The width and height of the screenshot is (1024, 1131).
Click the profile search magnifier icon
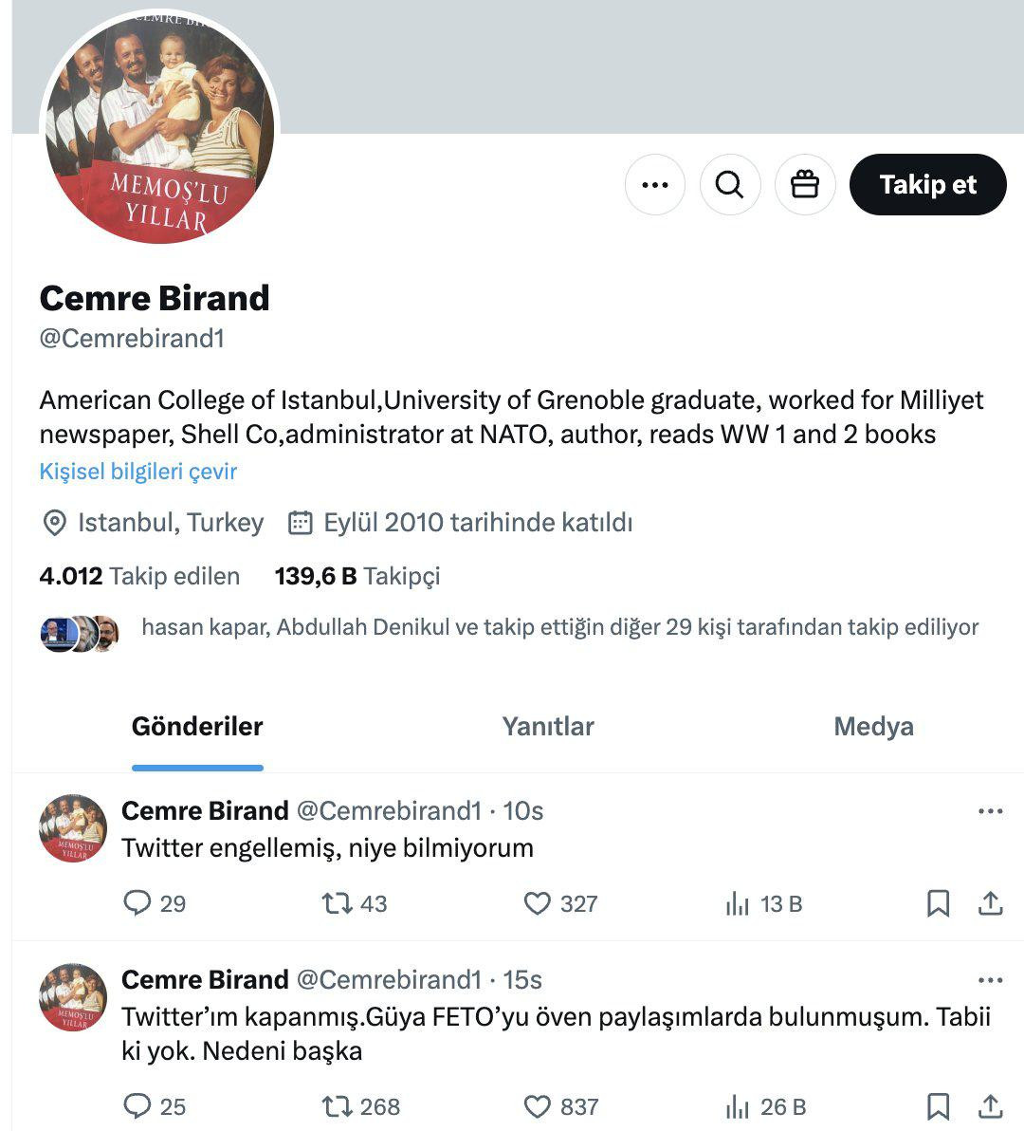tap(729, 185)
